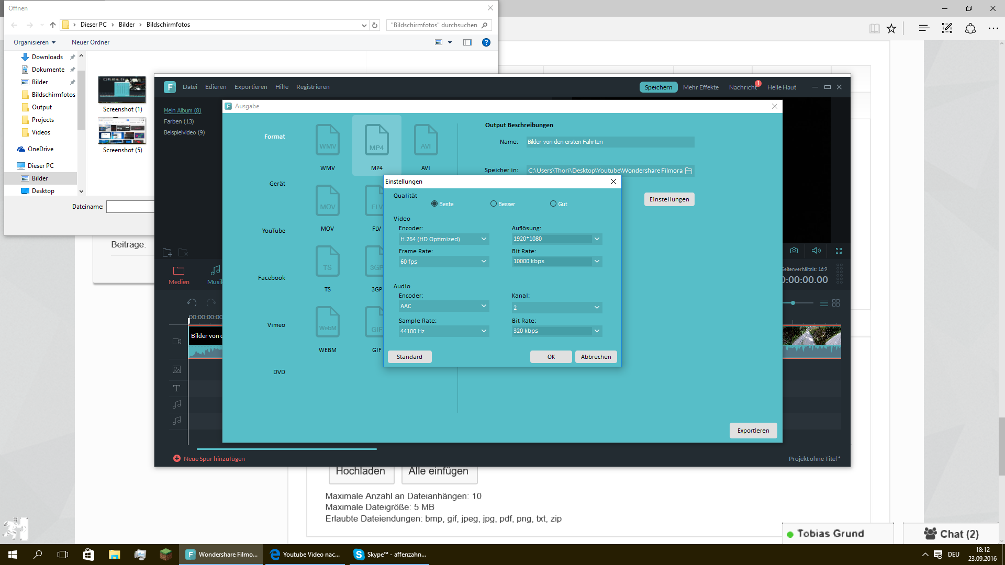Open the Frame Rate 60 fps dropdown
The width and height of the screenshot is (1005, 565).
coord(443,262)
